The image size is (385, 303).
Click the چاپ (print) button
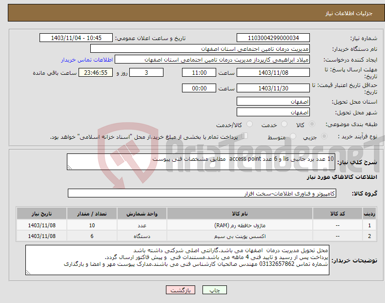pyautogui.click(x=214, y=290)
